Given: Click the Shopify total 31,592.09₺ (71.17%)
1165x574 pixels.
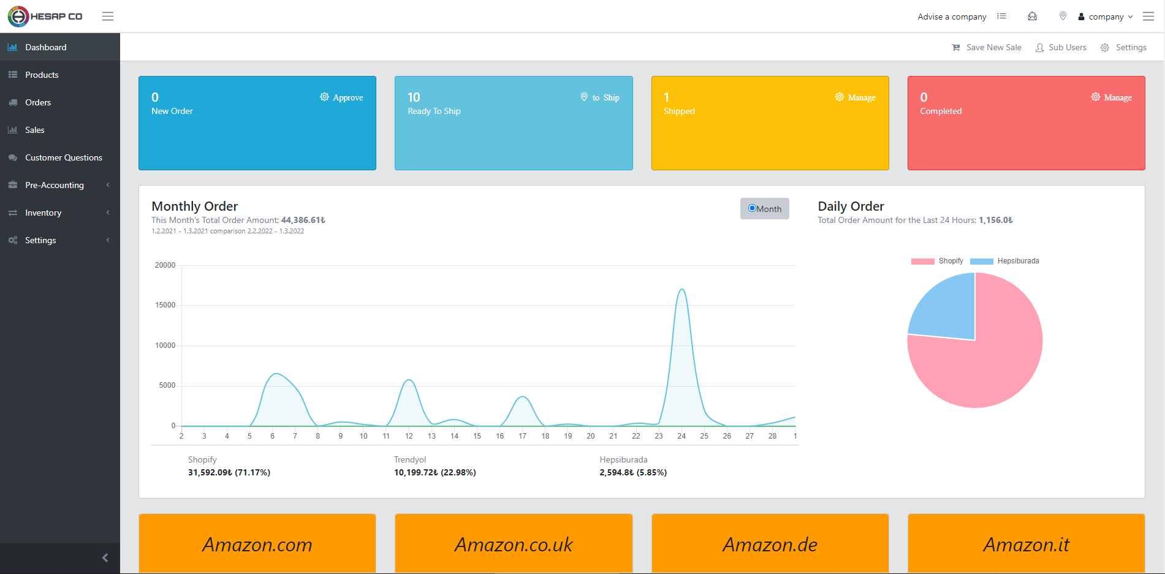Looking at the screenshot, I should tap(229, 472).
